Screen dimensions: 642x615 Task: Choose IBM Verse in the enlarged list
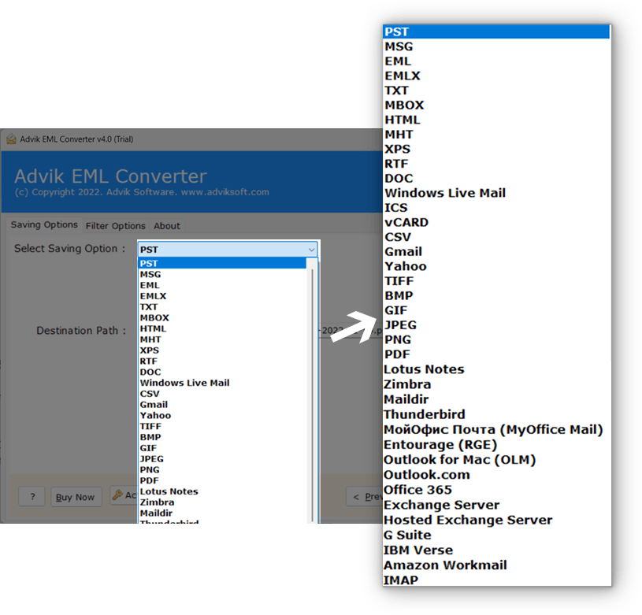coord(496,550)
